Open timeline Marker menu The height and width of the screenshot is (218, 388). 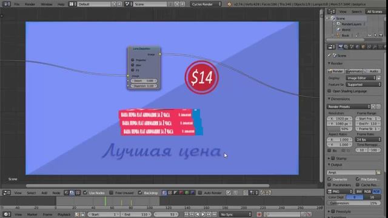(x=32, y=214)
